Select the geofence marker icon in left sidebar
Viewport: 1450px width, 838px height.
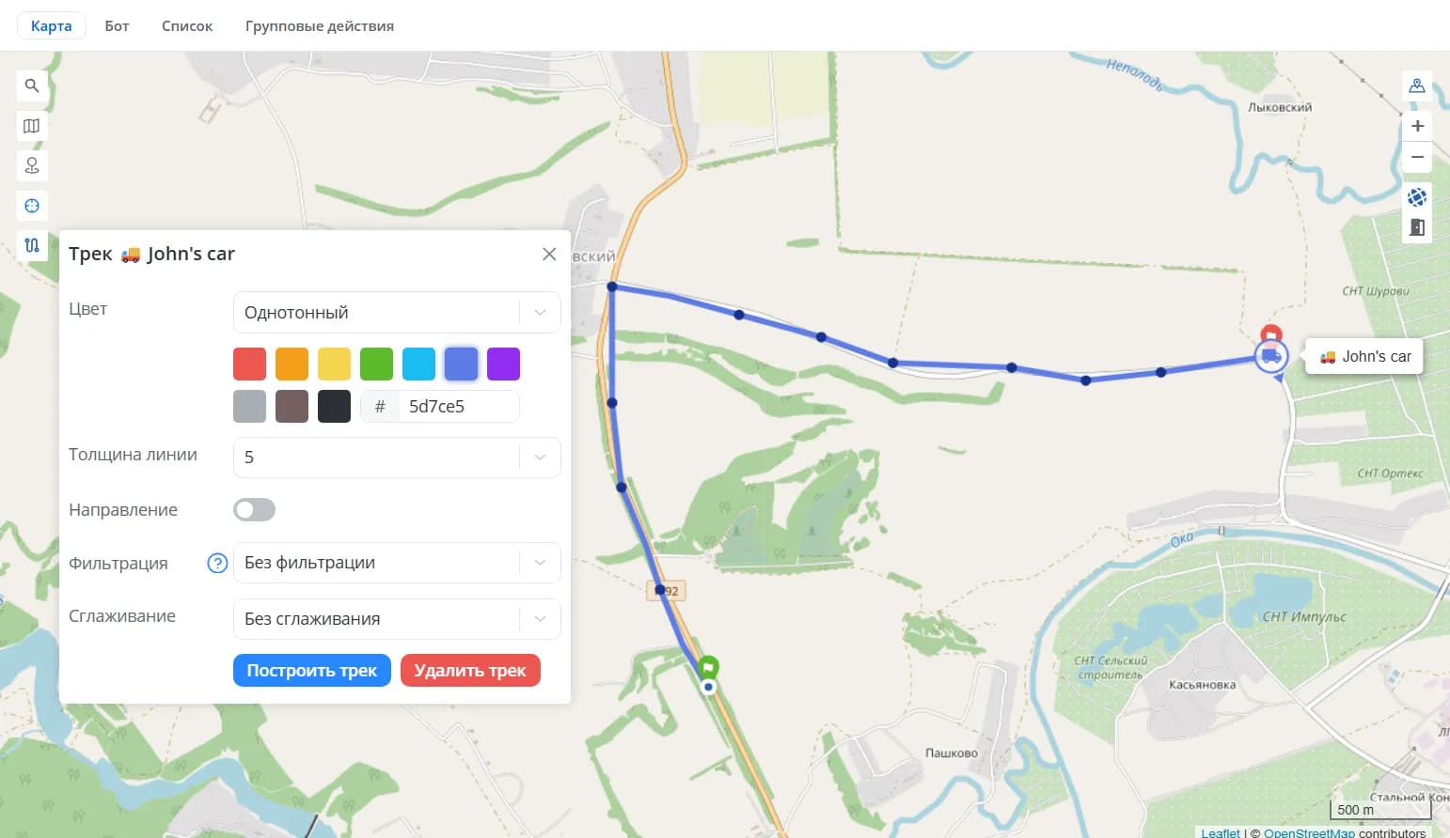[31, 165]
